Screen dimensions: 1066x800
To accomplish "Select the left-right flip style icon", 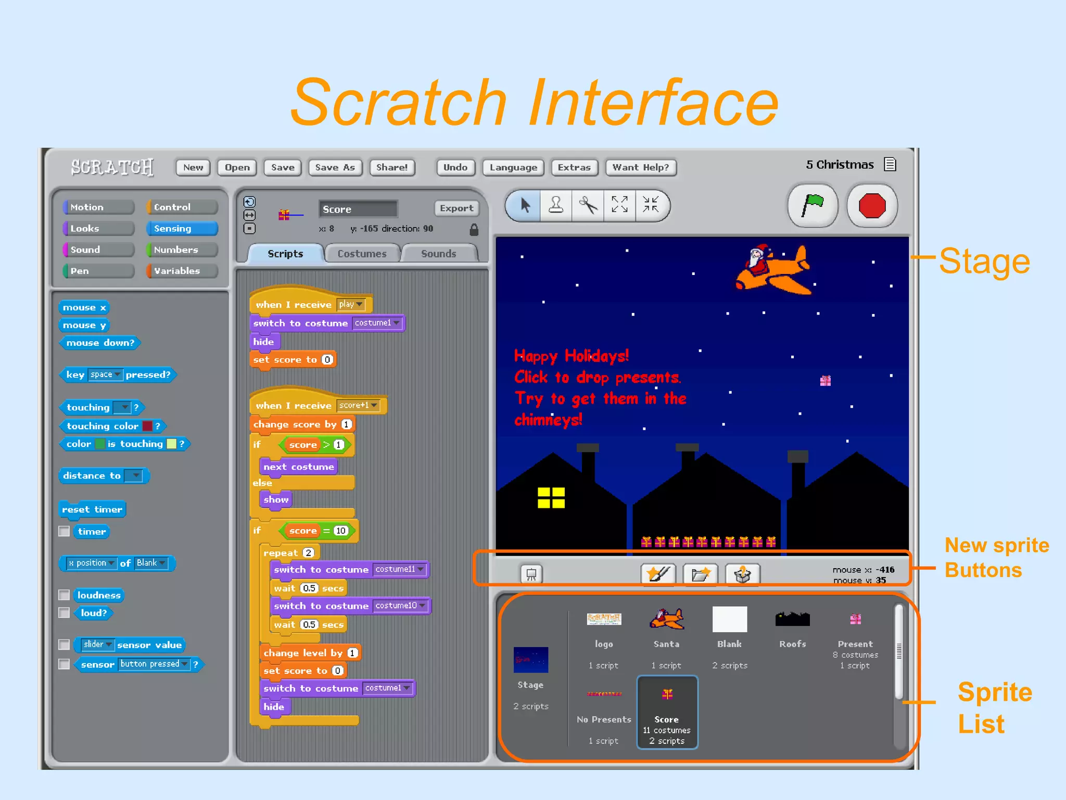I will coord(249,215).
